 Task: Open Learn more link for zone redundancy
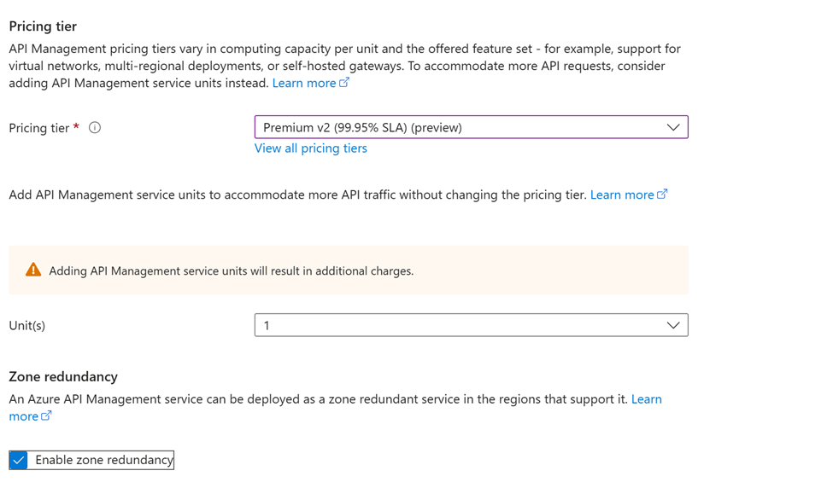pos(646,399)
